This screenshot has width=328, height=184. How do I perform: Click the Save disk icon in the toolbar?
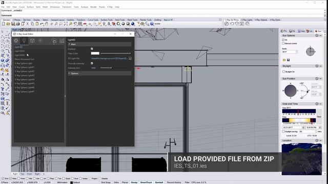pyautogui.click(x=13, y=24)
